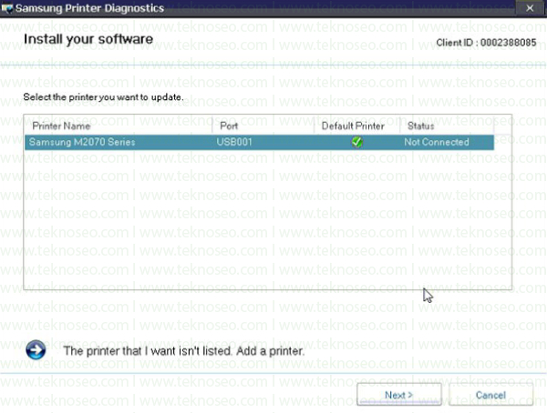Sort by Default Printer column header
Screen dimensions: 547x413
(x=356, y=126)
